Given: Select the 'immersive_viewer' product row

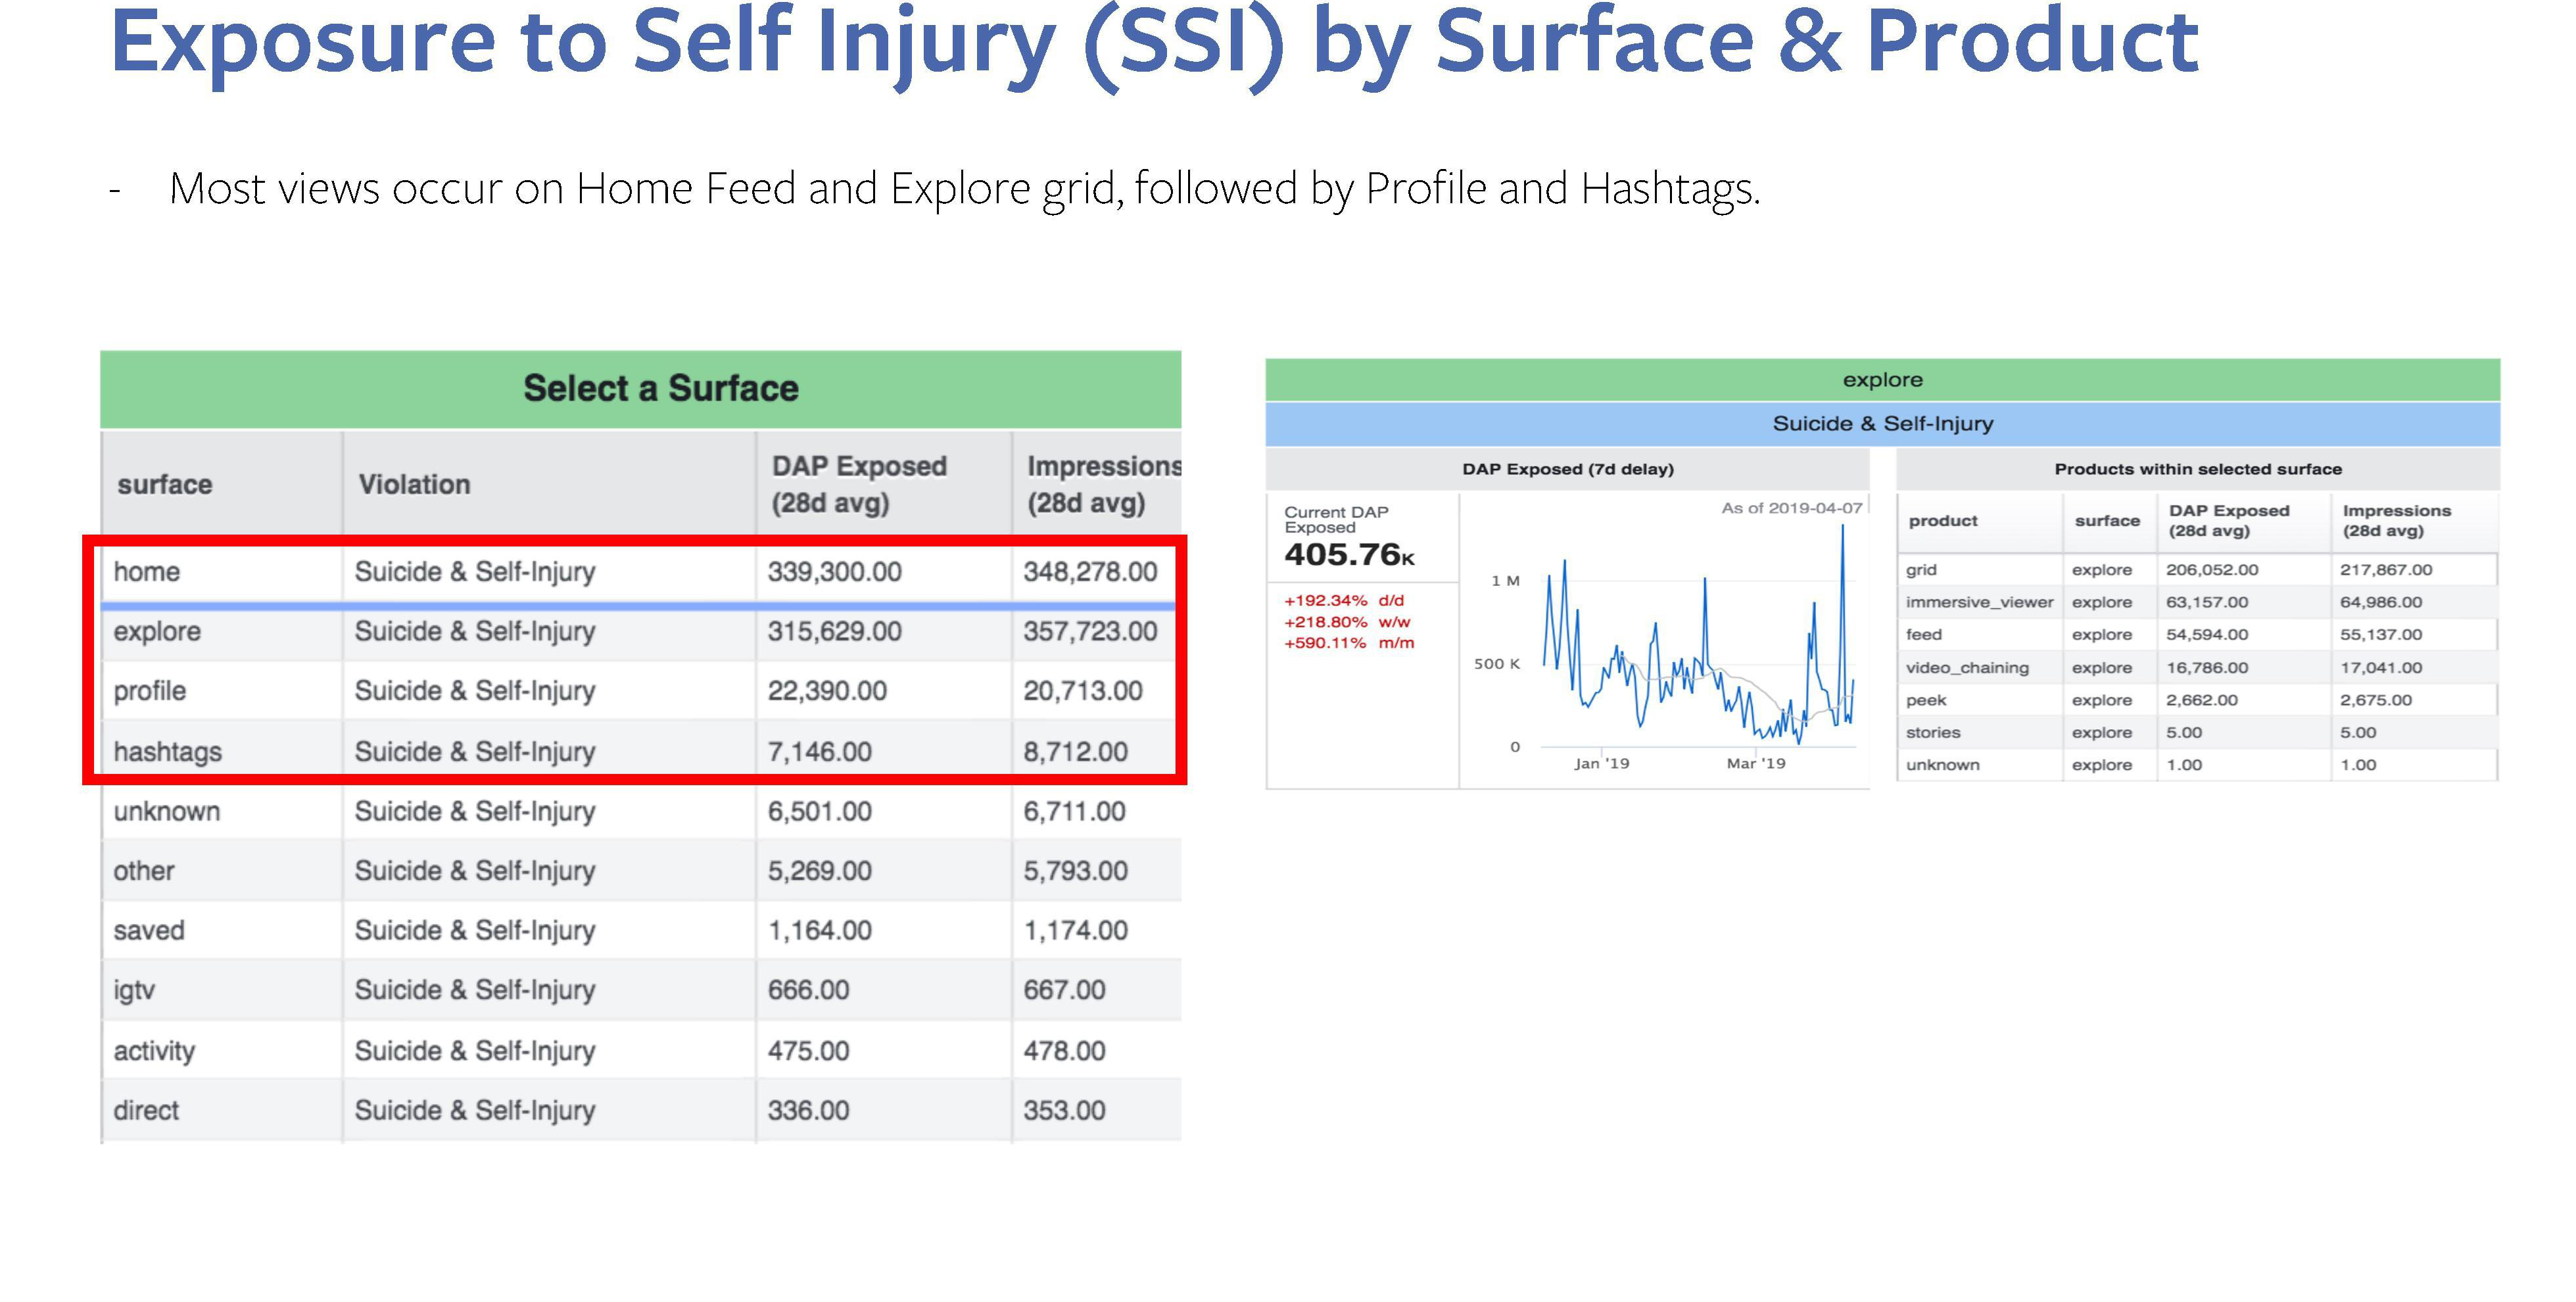Looking at the screenshot, I should [2197, 602].
